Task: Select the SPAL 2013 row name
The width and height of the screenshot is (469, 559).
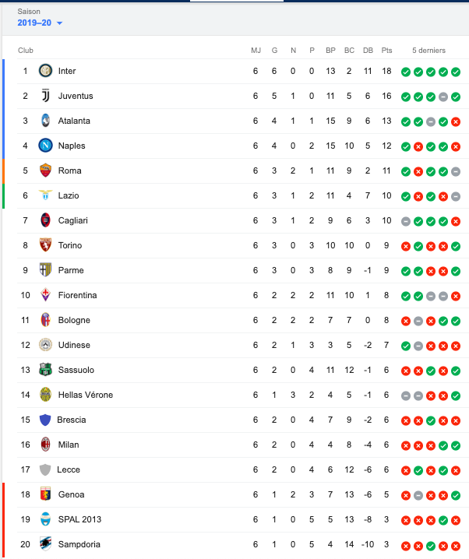Action: [79, 519]
